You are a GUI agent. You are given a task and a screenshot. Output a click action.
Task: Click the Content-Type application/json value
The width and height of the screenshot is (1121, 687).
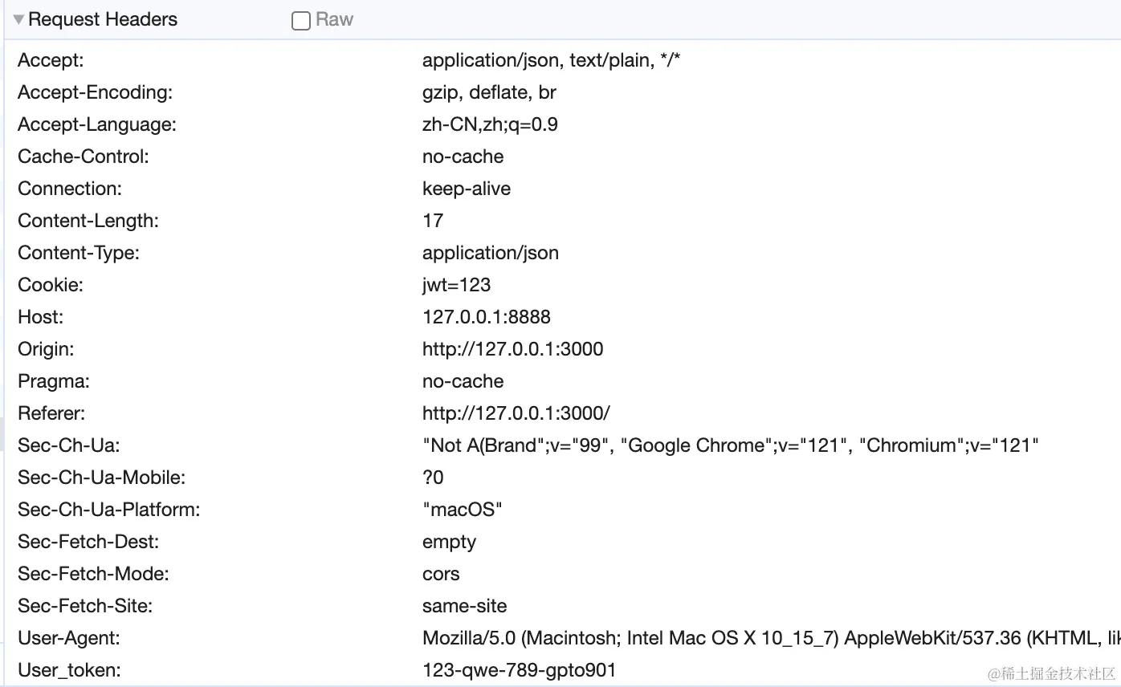point(490,253)
